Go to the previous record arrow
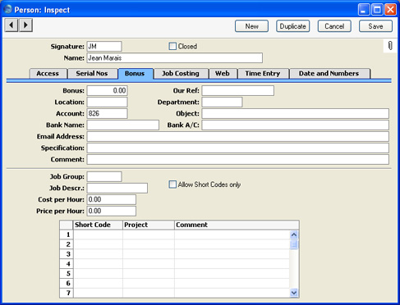Image resolution: width=400 pixels, height=305 pixels. coord(11,25)
